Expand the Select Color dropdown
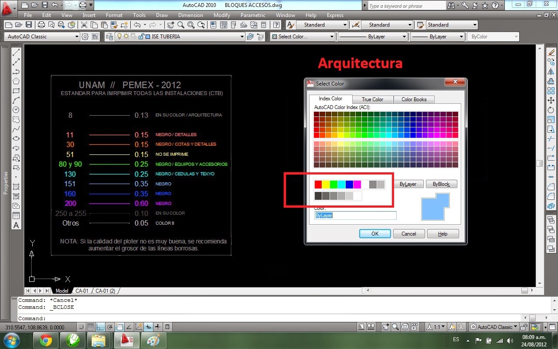558x349 pixels. tap(332, 37)
